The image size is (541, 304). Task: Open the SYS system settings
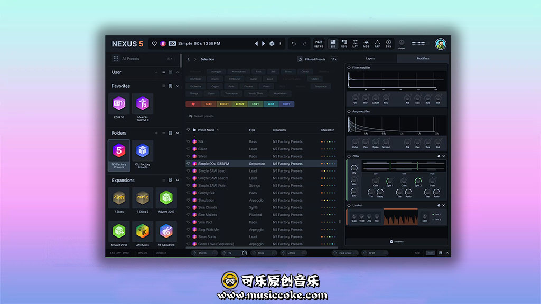[388, 43]
